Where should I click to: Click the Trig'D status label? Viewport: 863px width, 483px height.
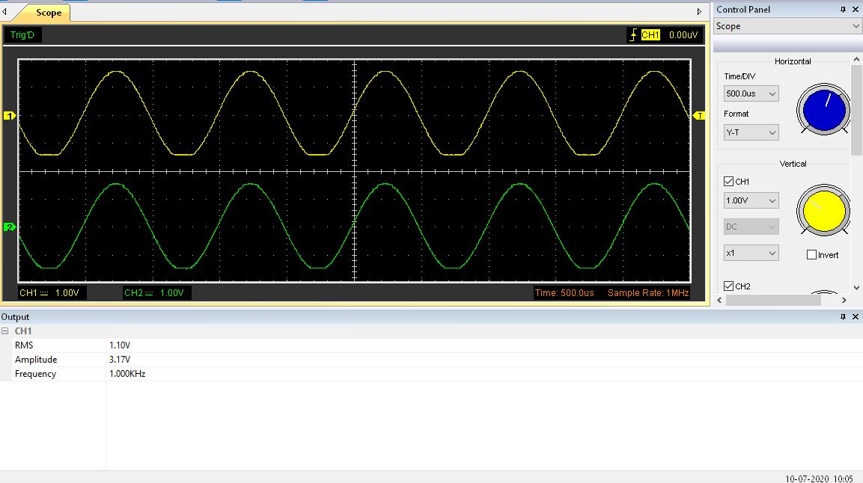(x=22, y=35)
